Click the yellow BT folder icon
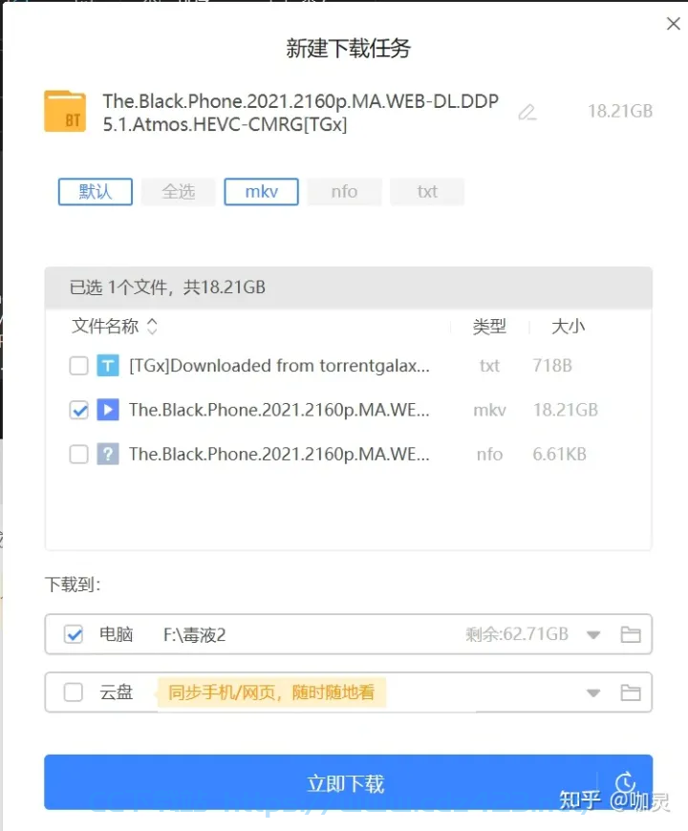 click(x=65, y=112)
